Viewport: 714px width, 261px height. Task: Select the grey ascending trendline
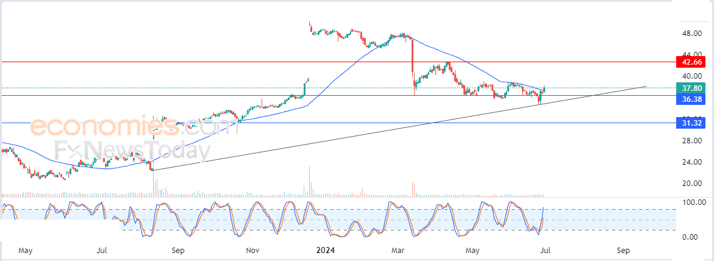[x=399, y=129]
